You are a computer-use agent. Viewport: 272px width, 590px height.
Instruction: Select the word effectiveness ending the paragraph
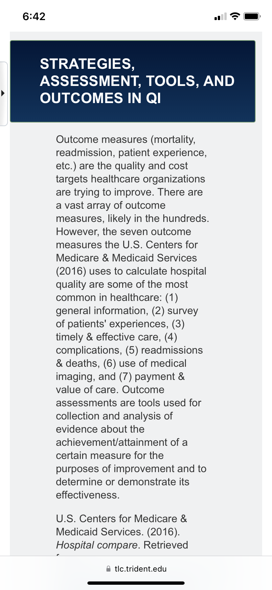[x=88, y=495]
